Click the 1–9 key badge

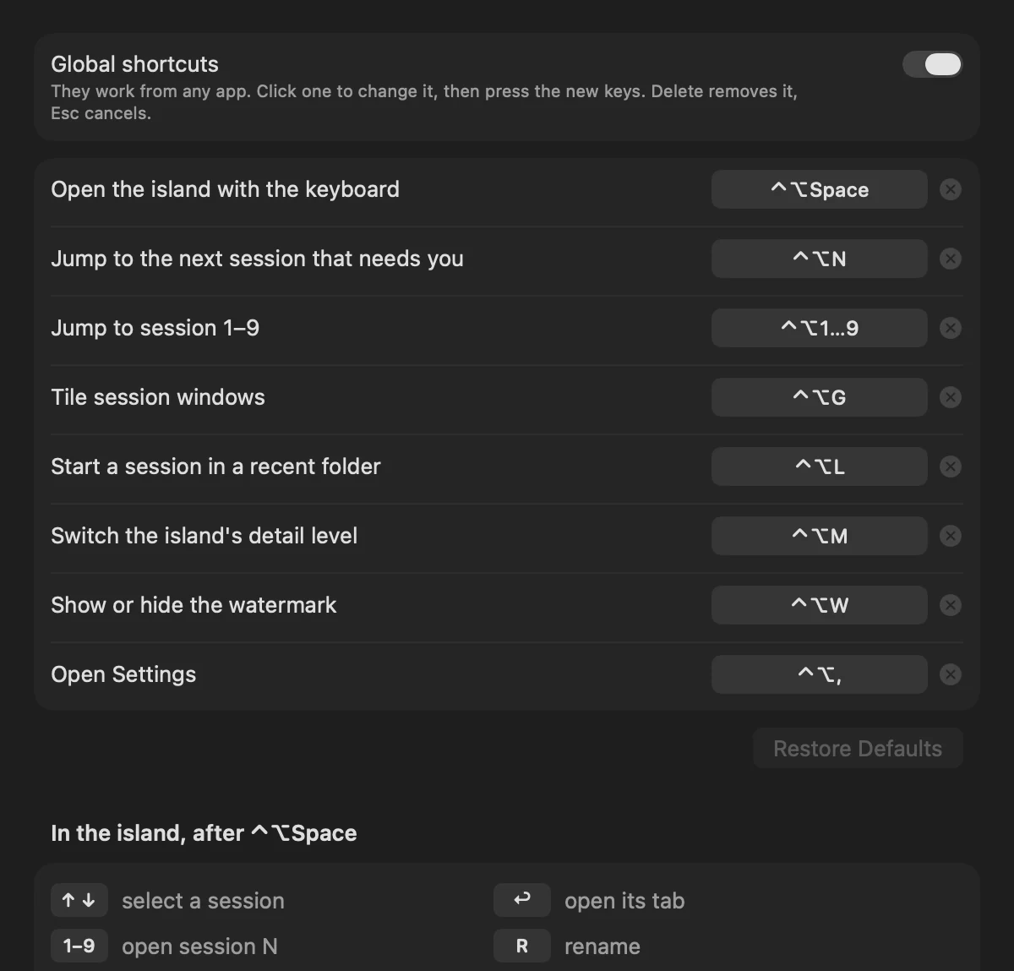(x=79, y=946)
